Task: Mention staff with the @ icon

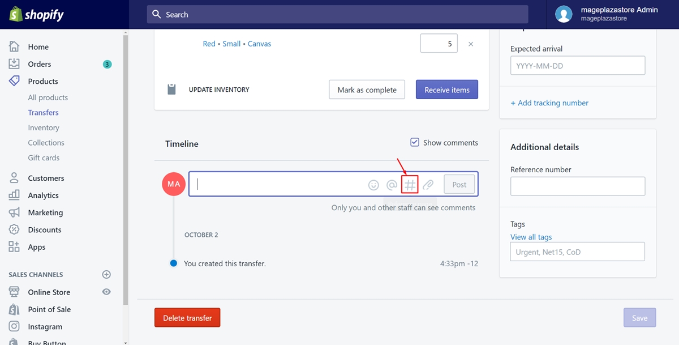Action: tap(392, 185)
